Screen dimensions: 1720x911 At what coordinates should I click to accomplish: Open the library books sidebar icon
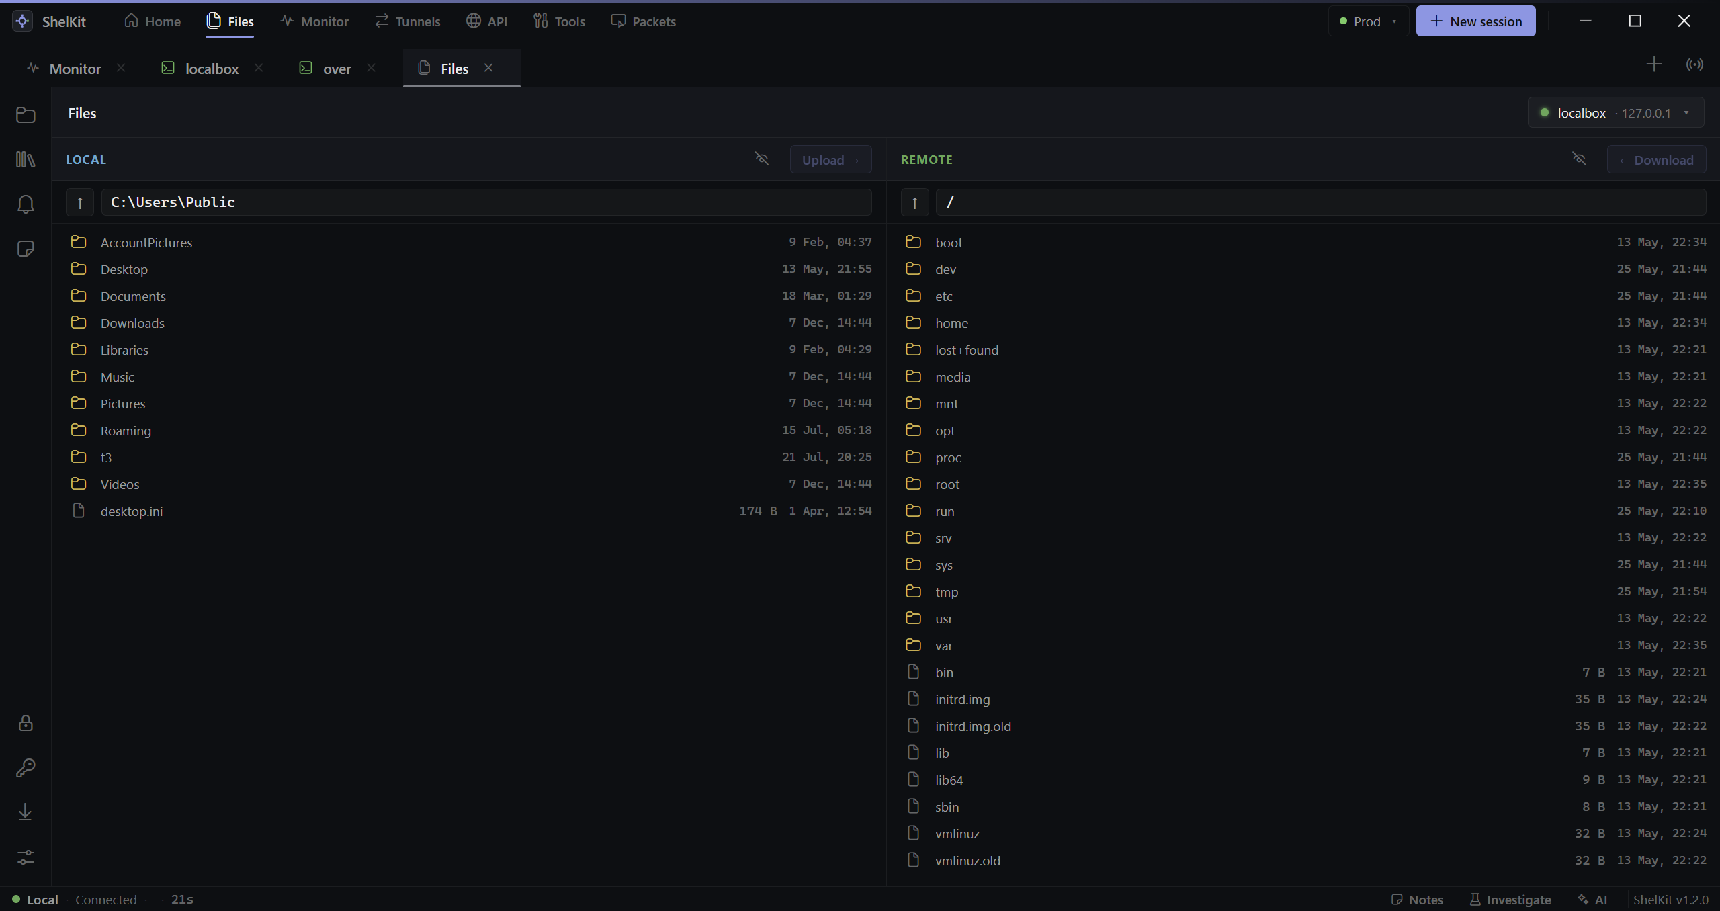26,159
